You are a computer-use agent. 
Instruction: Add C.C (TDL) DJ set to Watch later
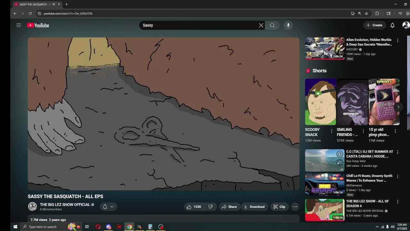point(340,154)
